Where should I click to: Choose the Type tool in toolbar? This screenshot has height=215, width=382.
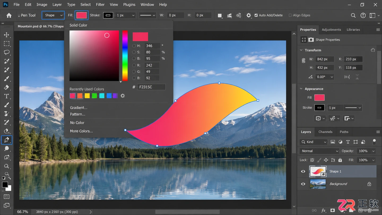click(7, 96)
